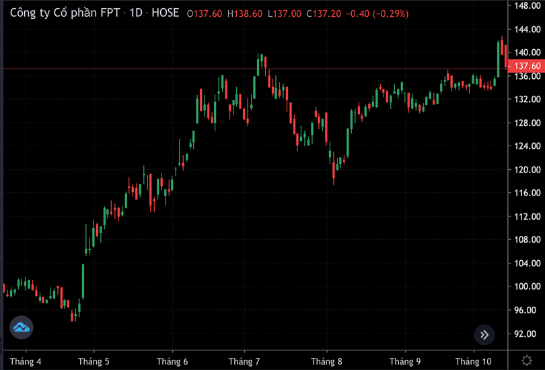Click the 120.00 price axis label

[x=527, y=170]
